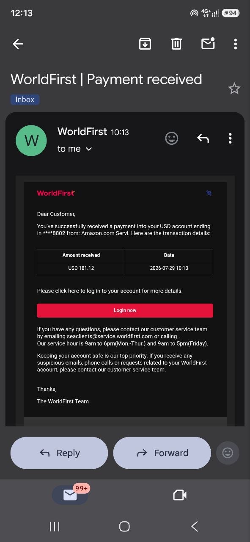
Task: Mark the email as unread with the envelope icon
Action: [x=208, y=43]
